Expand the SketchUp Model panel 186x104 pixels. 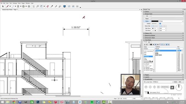pos(150,36)
